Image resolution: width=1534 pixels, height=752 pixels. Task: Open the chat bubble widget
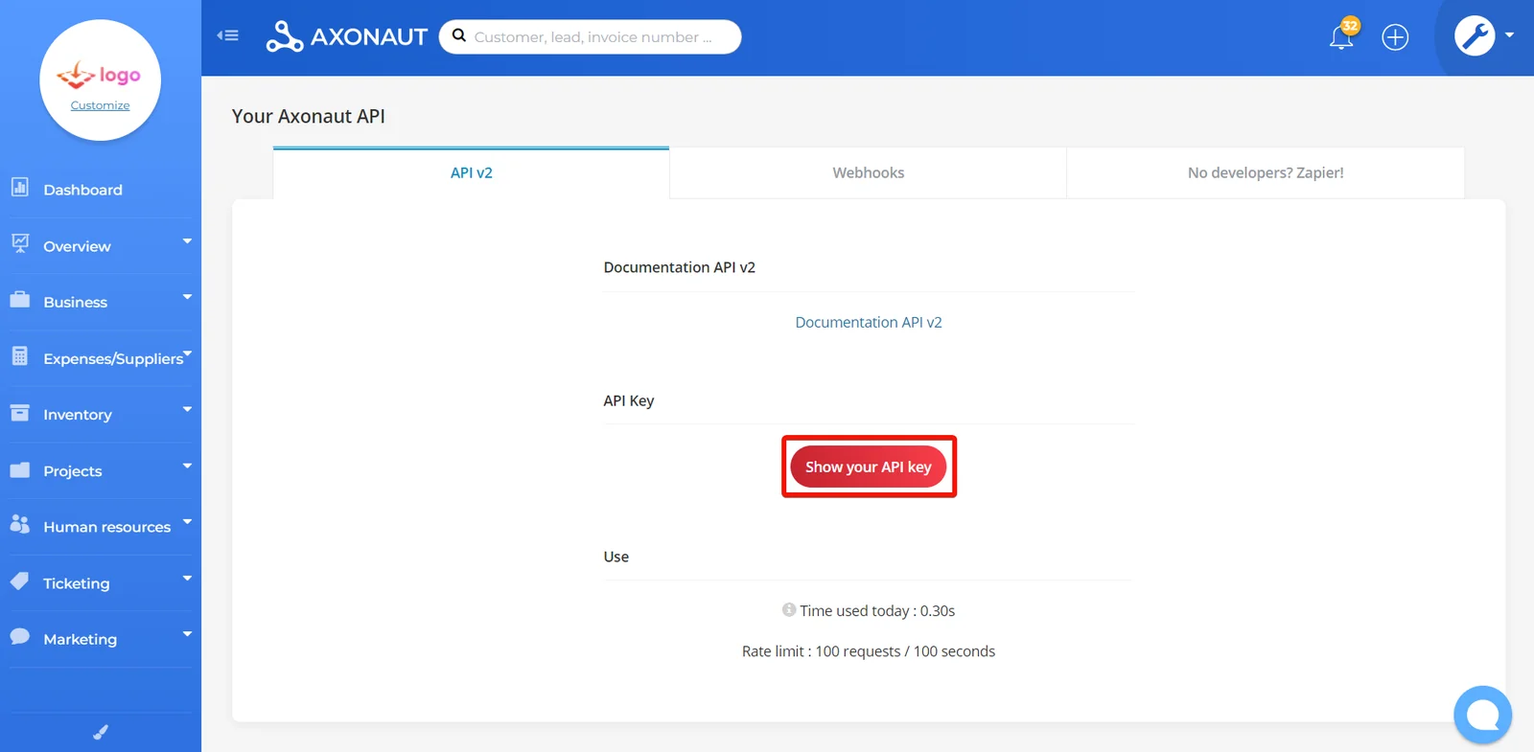tap(1482, 715)
